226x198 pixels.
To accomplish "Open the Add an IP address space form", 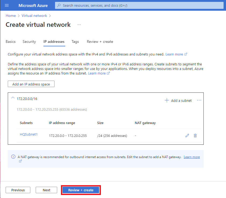I will (x=31, y=84).
